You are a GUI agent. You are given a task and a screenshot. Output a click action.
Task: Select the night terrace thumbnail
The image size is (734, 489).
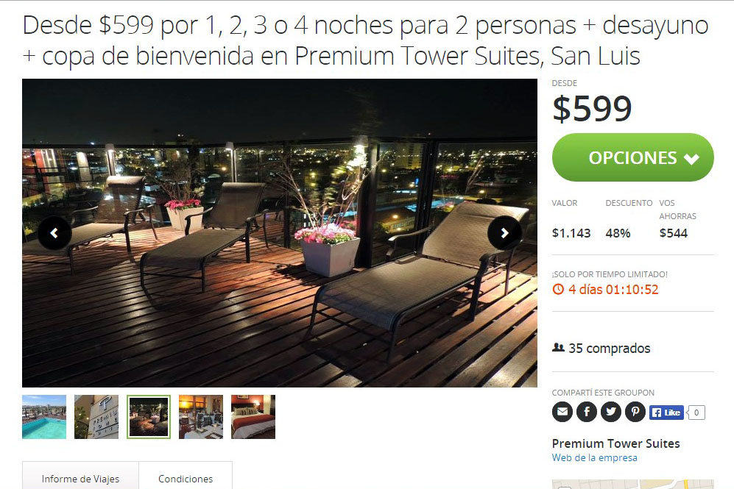coord(149,417)
